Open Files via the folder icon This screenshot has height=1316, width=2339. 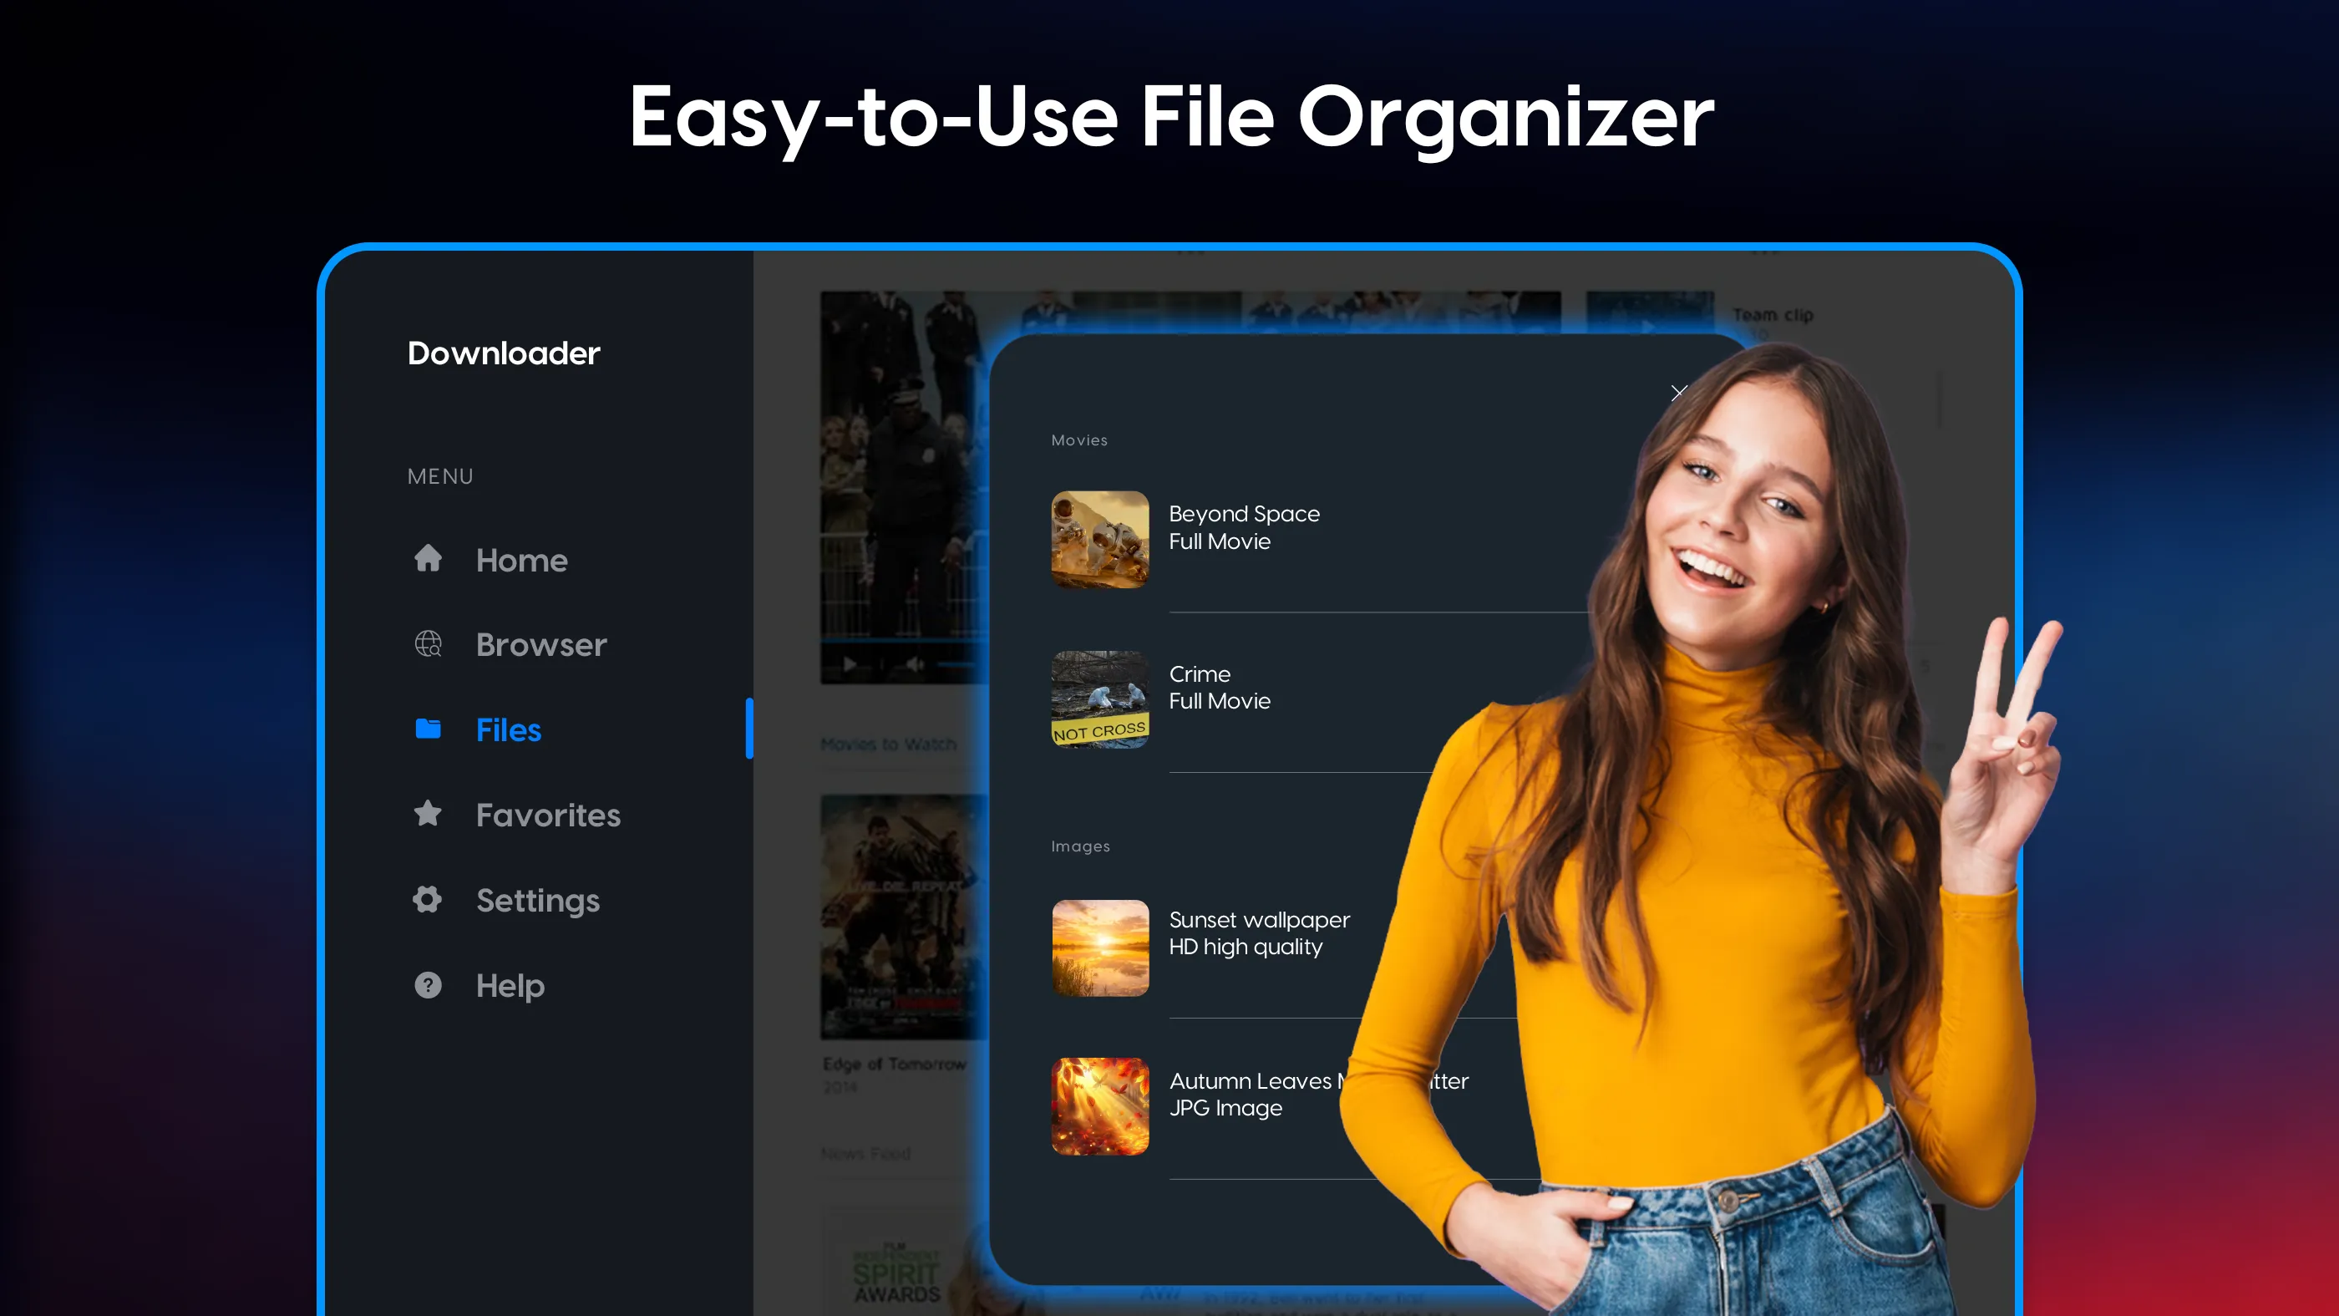pyautogui.click(x=427, y=729)
